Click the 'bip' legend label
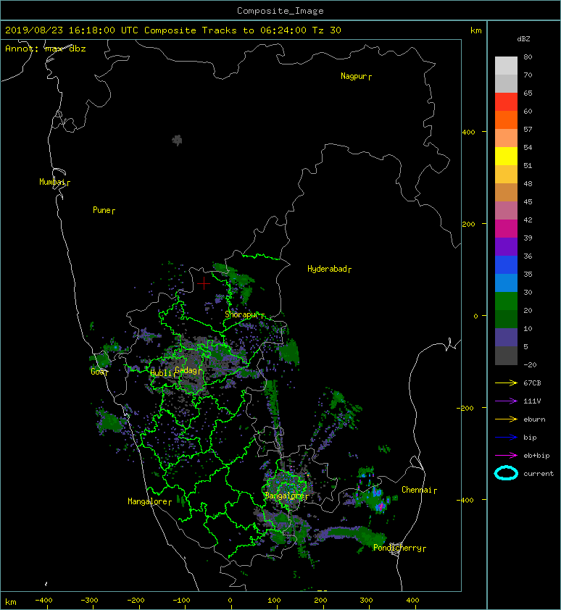 (530, 438)
